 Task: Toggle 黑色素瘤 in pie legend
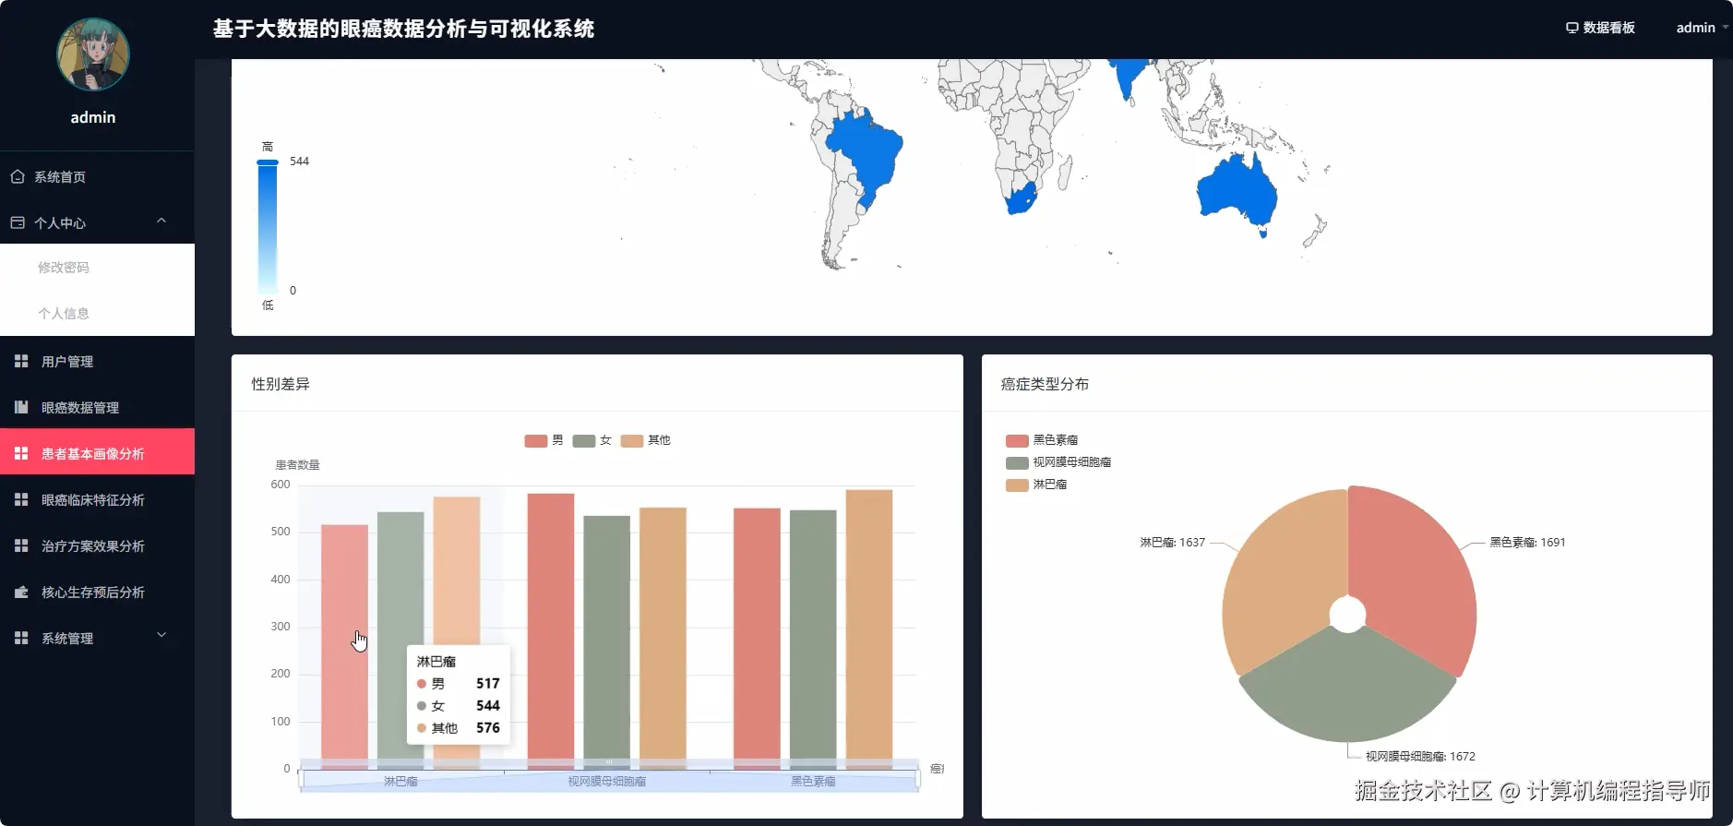[1042, 440]
